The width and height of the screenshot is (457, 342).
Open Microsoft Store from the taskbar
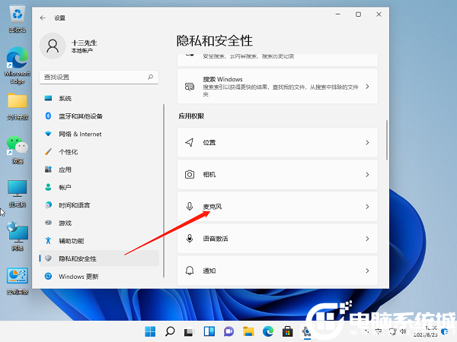[x=287, y=331]
